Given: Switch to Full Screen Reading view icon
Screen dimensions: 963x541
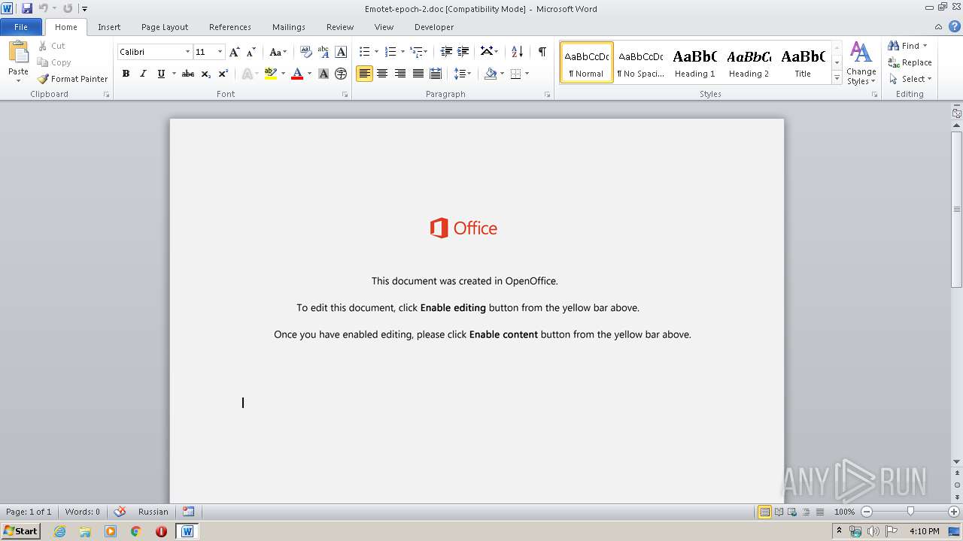Looking at the screenshot, I should (778, 512).
